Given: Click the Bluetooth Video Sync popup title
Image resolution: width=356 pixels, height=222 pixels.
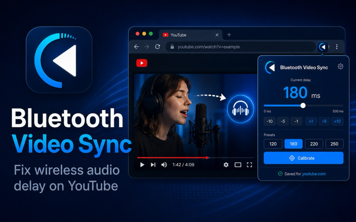Looking at the screenshot, I should pos(304,67).
